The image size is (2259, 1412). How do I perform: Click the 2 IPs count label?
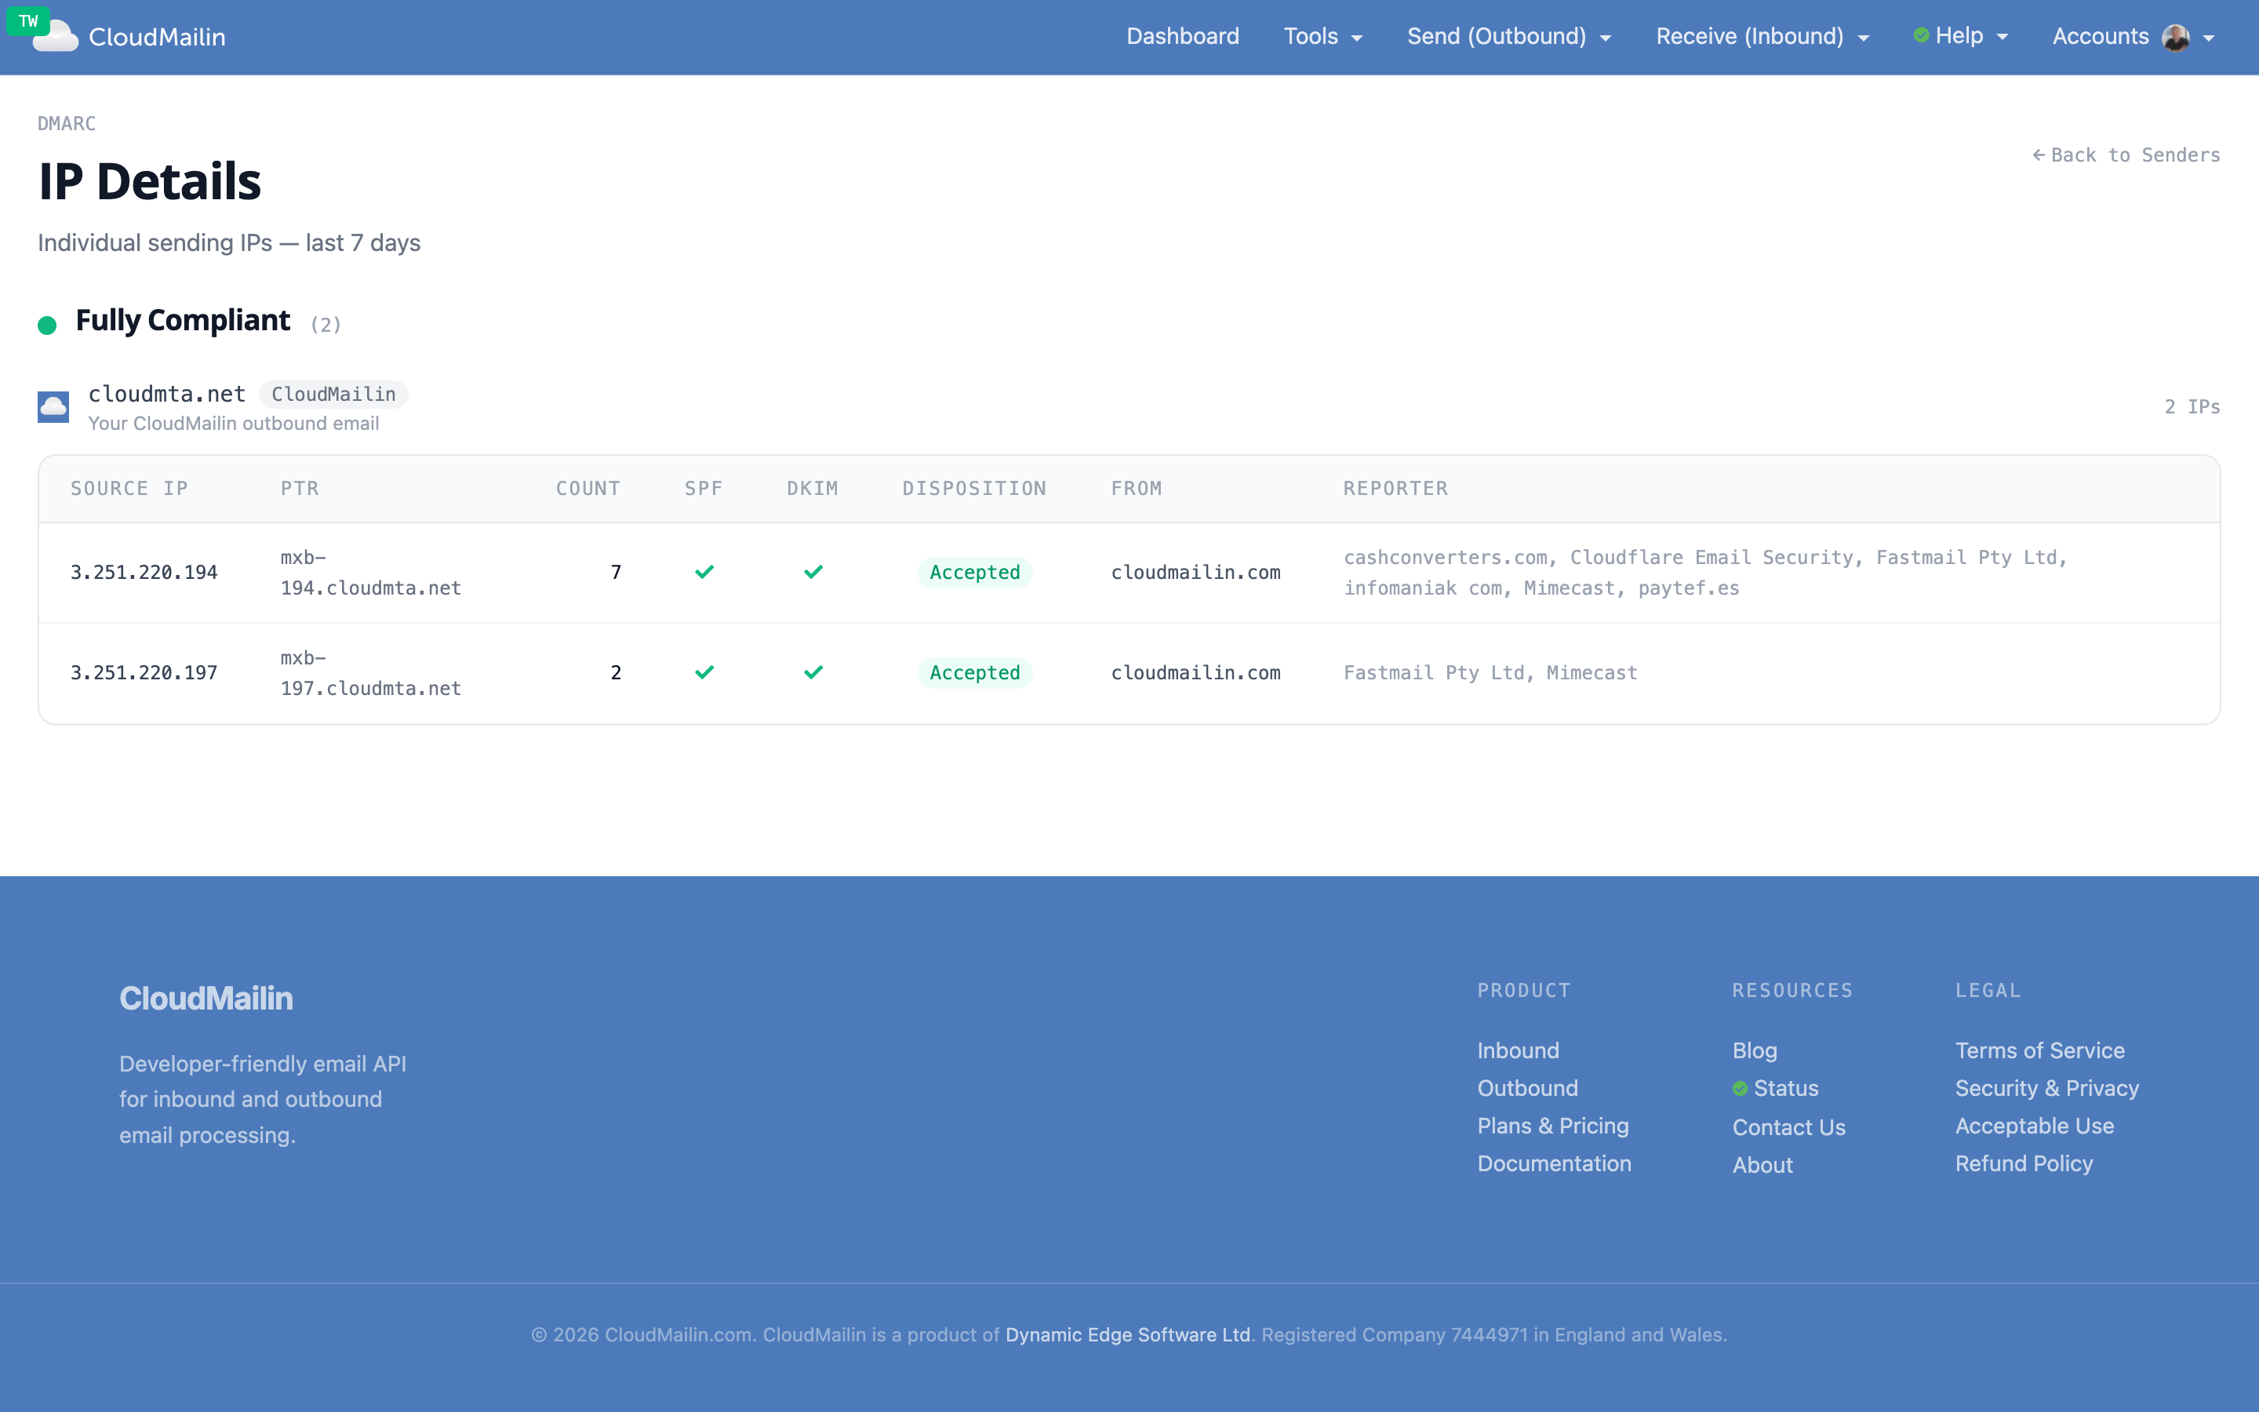click(x=2192, y=407)
